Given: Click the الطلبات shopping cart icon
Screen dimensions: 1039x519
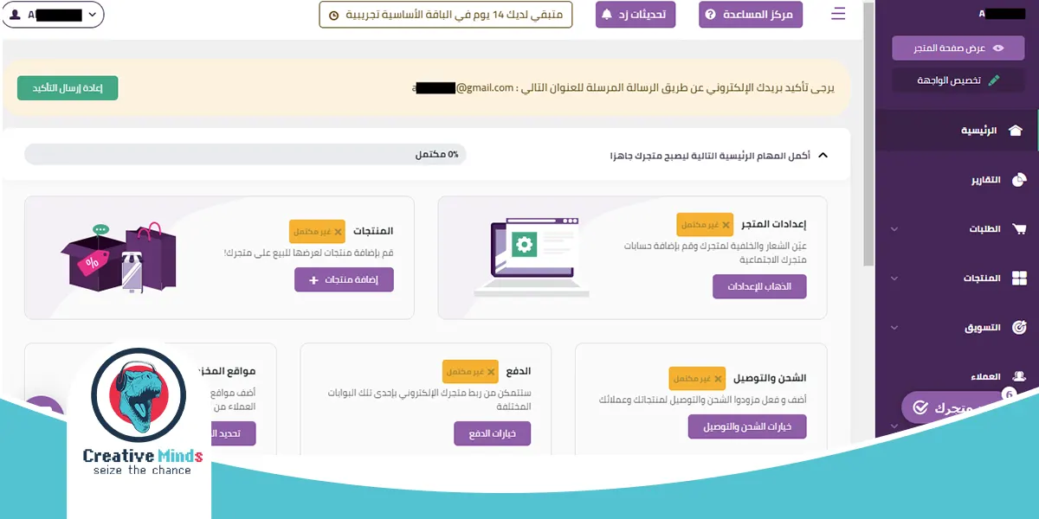Looking at the screenshot, I should click(1018, 228).
